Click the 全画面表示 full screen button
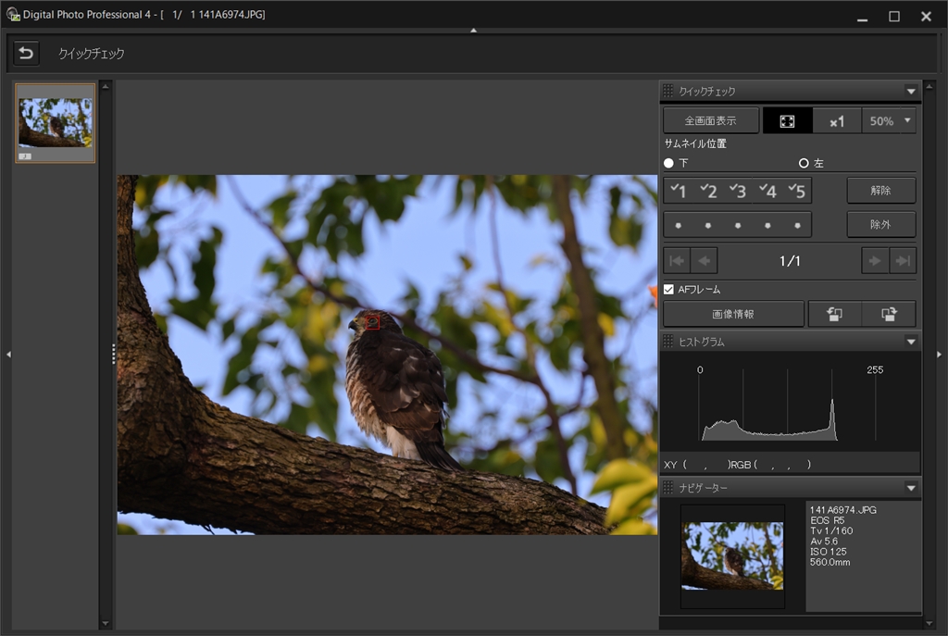 [x=710, y=121]
